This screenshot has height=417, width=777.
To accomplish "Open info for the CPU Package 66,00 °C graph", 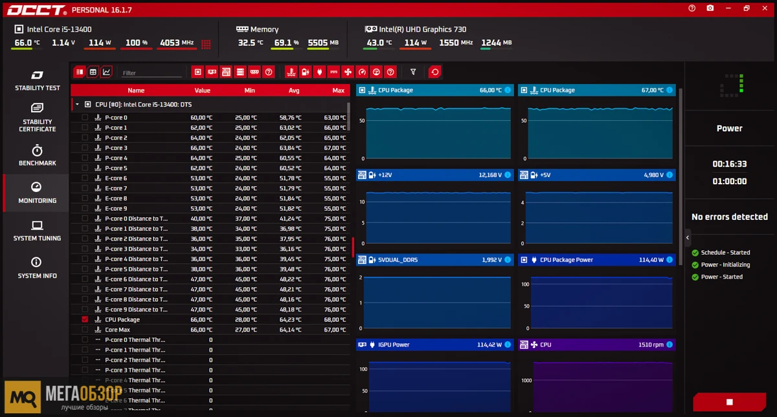I will [507, 90].
